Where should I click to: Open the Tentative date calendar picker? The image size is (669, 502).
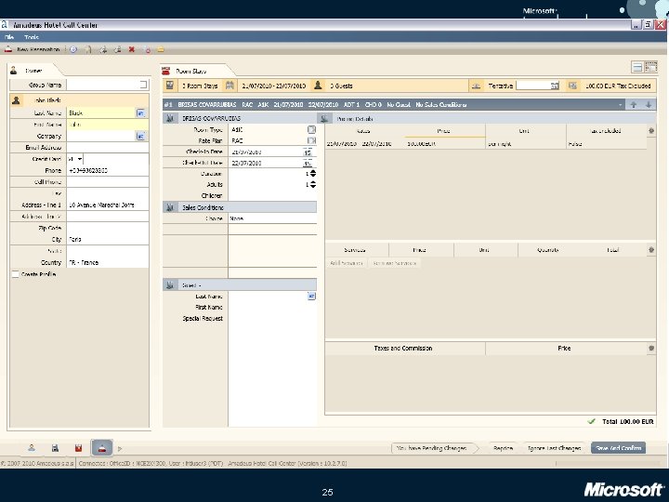pyautogui.click(x=554, y=86)
